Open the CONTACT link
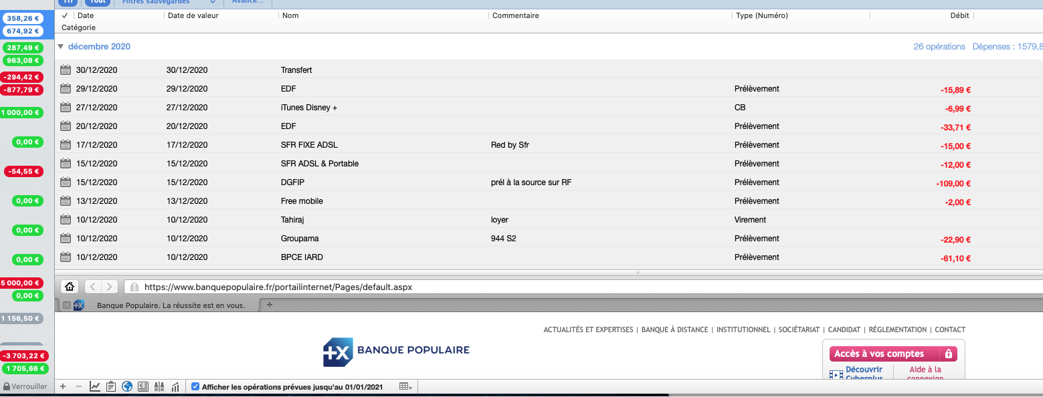Viewport: 1043px width, 397px height. point(950,329)
